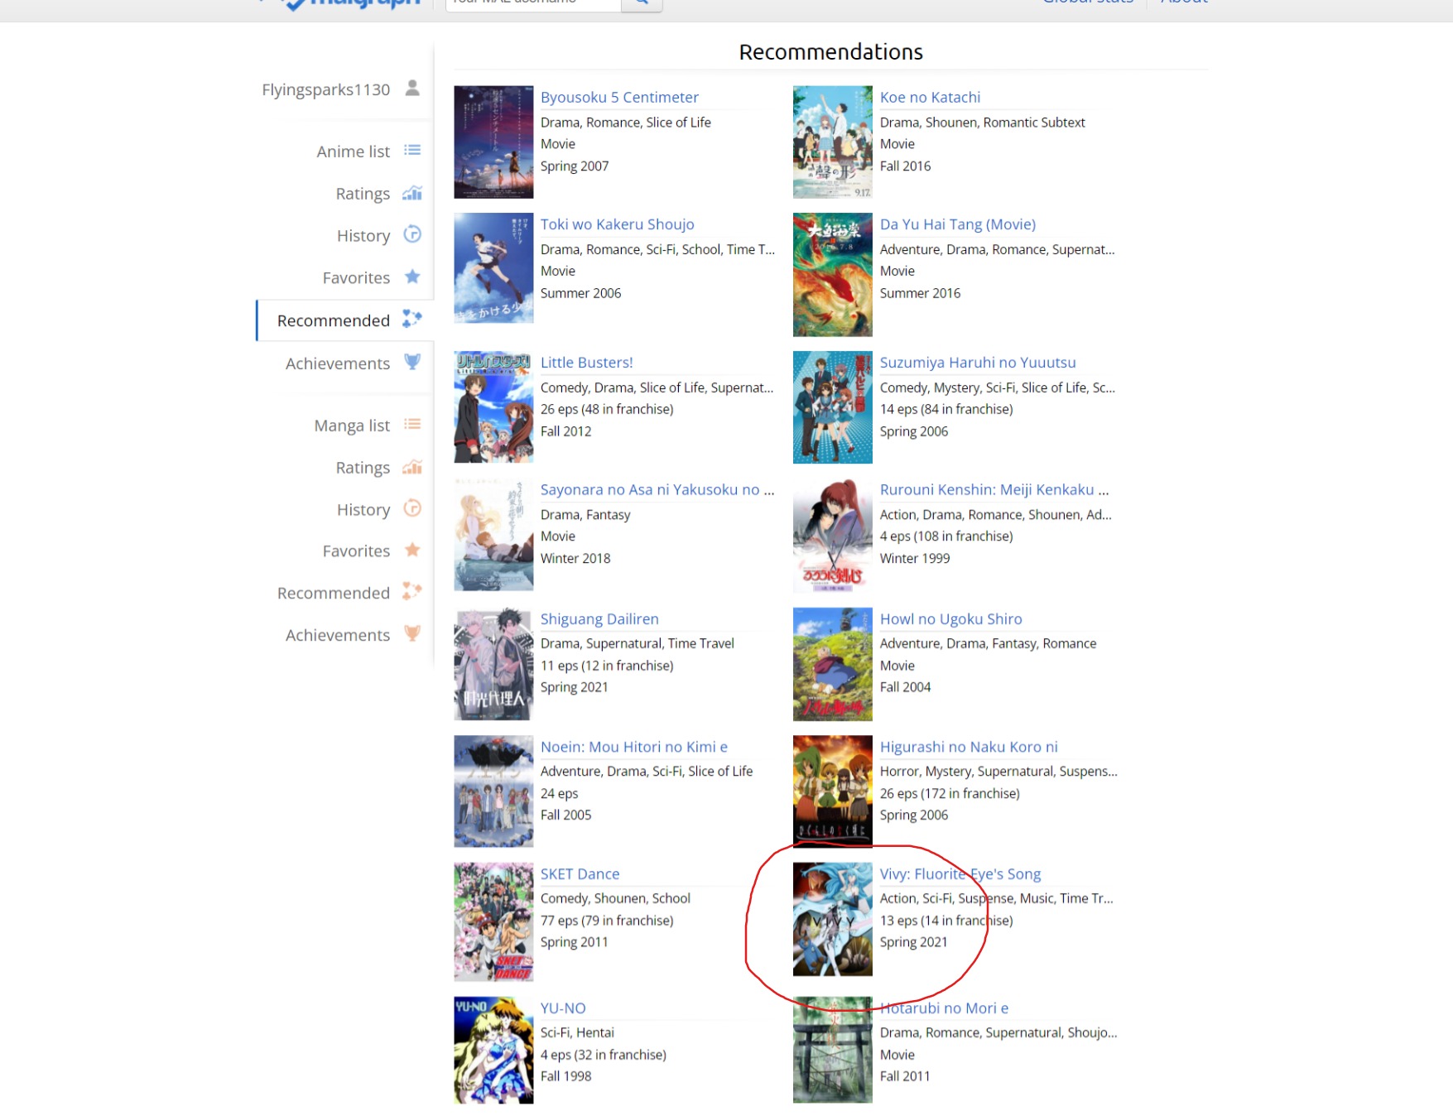Image resolution: width=1453 pixels, height=1116 pixels.
Task: Open the Vivy: Fluorite Eye's Song link
Action: pyautogui.click(x=960, y=874)
